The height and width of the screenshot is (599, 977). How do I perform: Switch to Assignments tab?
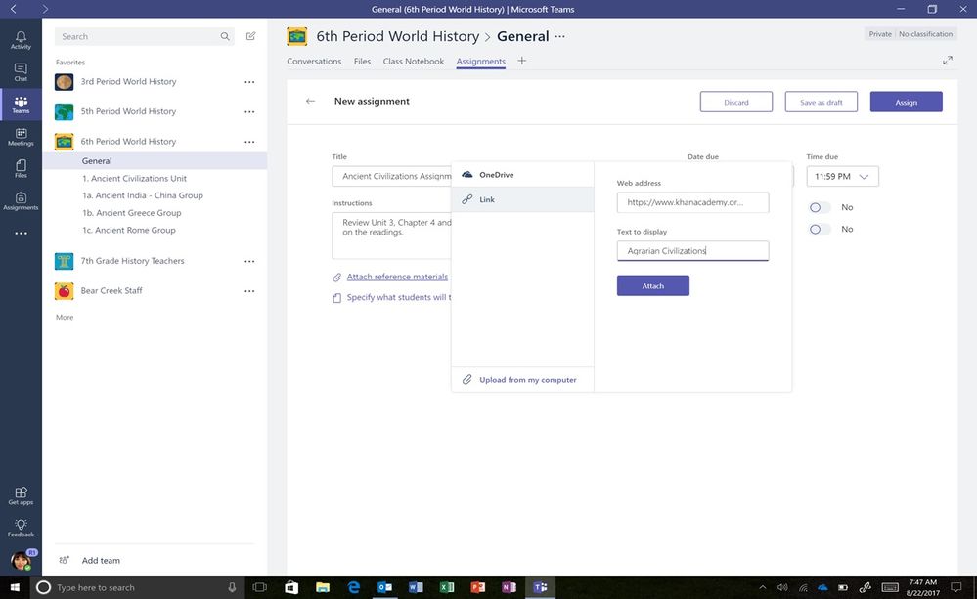click(480, 61)
